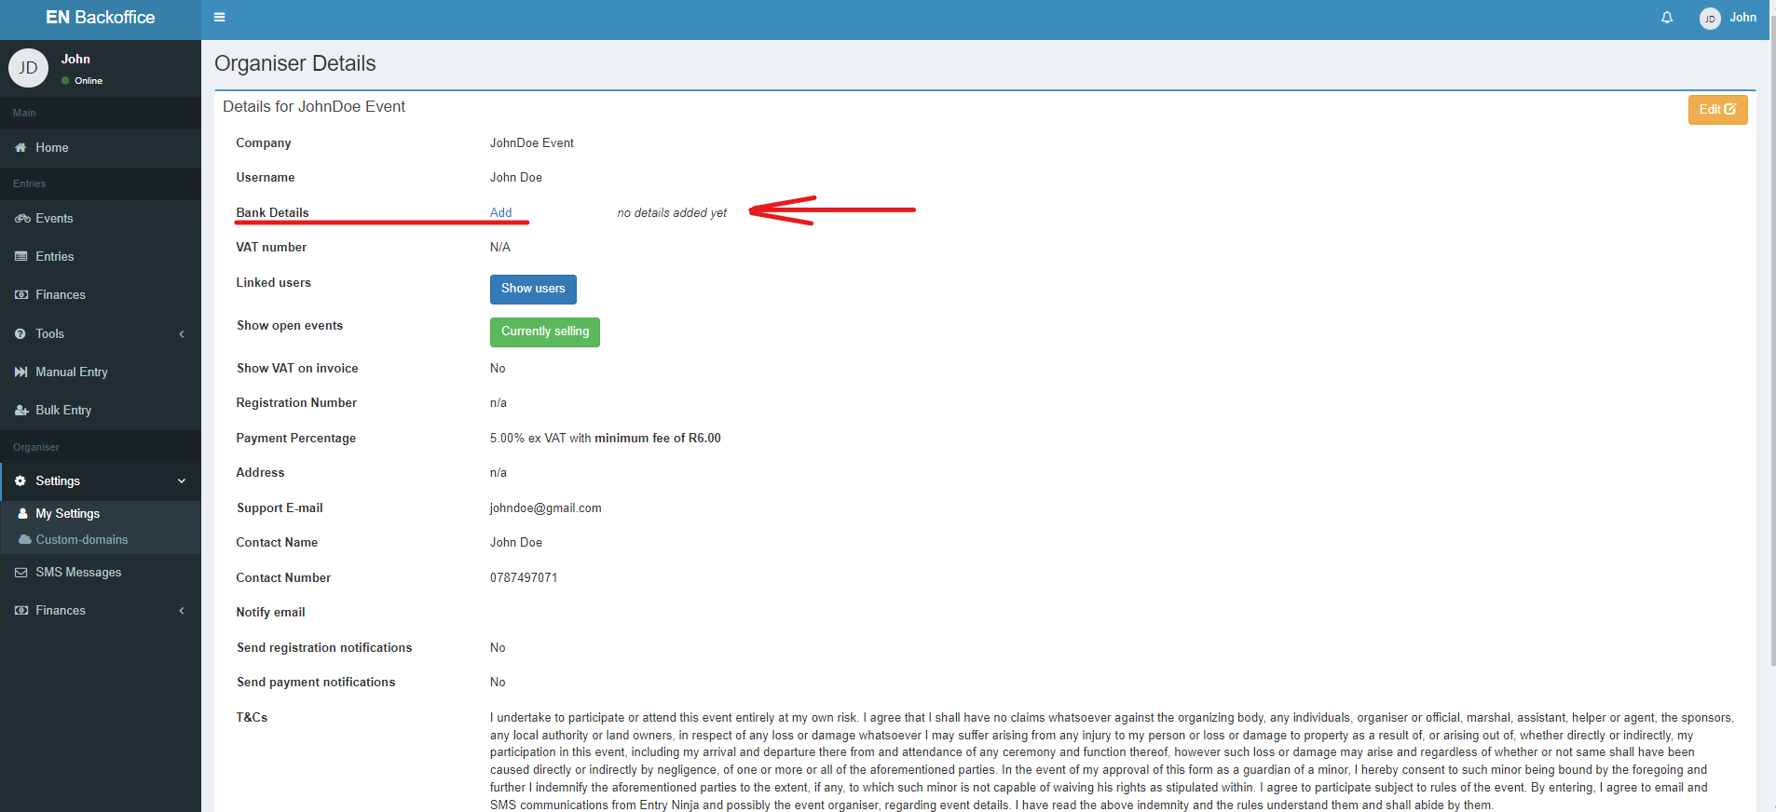
Task: Click the 'Details for JohnDoe Event' title
Action: pyautogui.click(x=314, y=107)
